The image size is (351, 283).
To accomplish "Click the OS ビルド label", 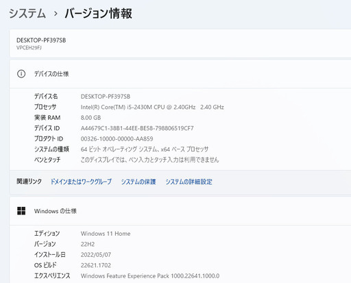I will pos(45,265).
